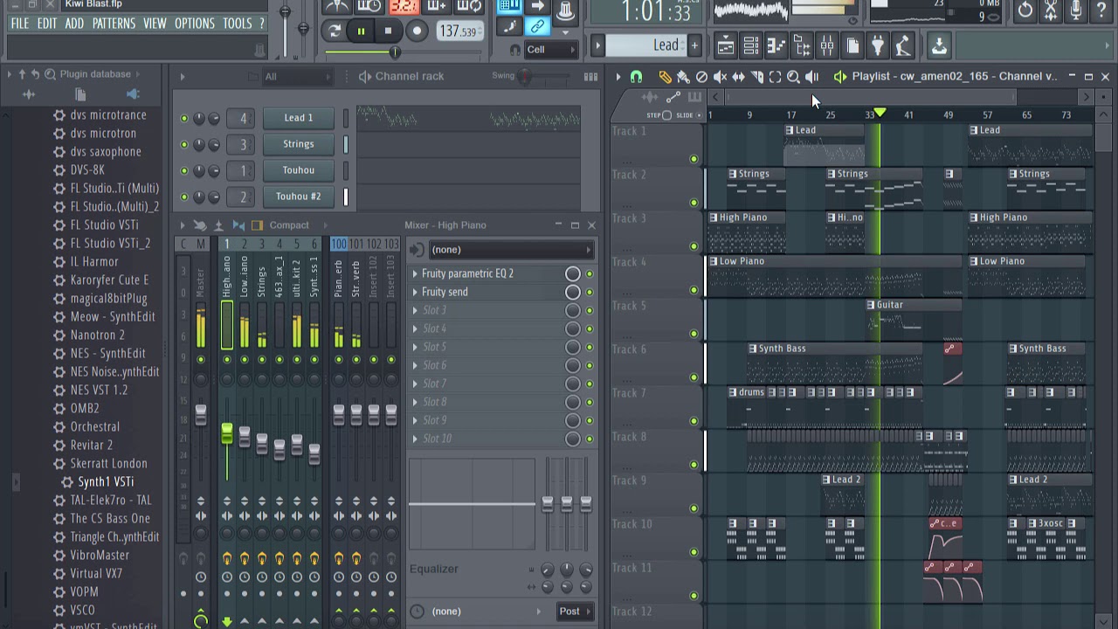
Task: Select the Slip tool in playlist toolbar
Action: [738, 77]
